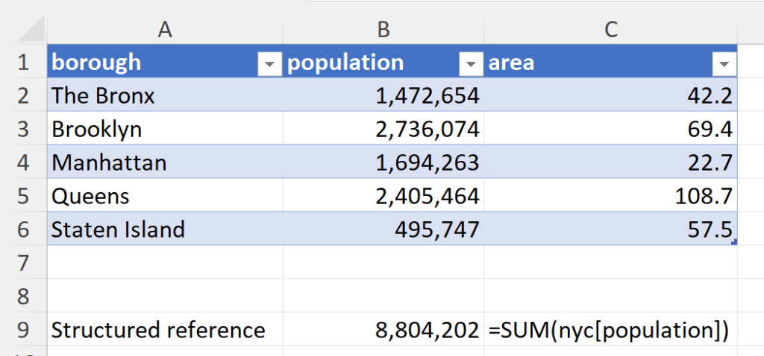Screen dimensions: 764x356
Task: Click the Brooklyn population cell 2,736,074
Action: [383, 129]
